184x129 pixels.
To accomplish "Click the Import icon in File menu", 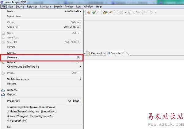I will click(3, 90).
